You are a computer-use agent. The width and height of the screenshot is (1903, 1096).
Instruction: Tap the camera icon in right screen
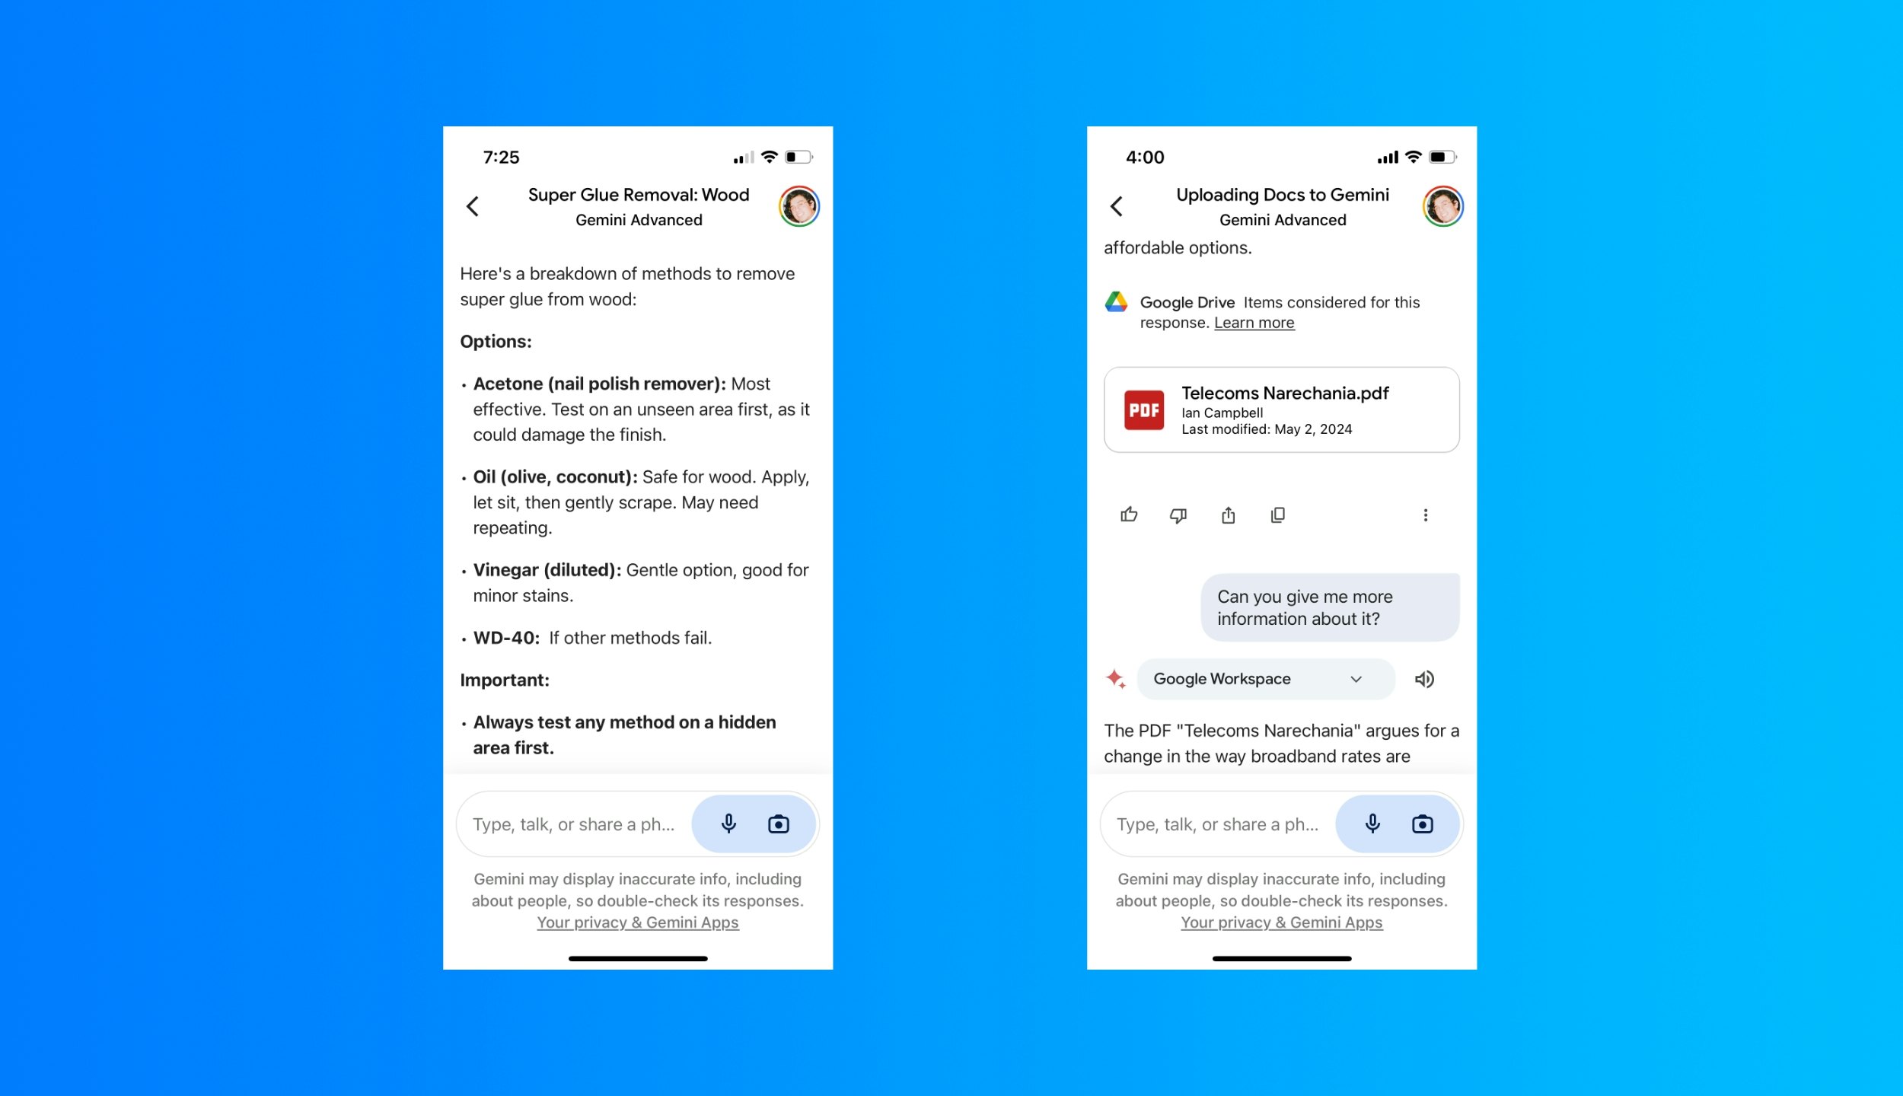(1422, 823)
